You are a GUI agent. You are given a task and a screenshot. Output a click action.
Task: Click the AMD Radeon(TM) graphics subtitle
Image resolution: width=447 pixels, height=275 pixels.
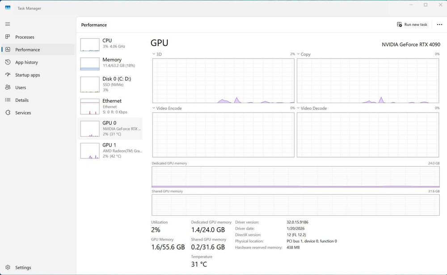pyautogui.click(x=122, y=151)
